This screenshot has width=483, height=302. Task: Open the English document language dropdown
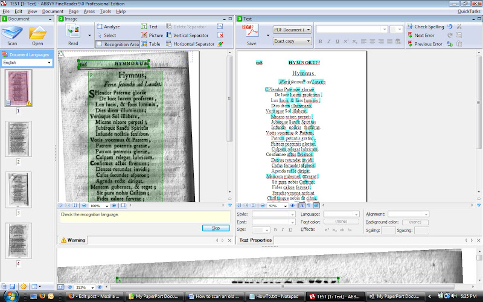[x=27, y=62]
